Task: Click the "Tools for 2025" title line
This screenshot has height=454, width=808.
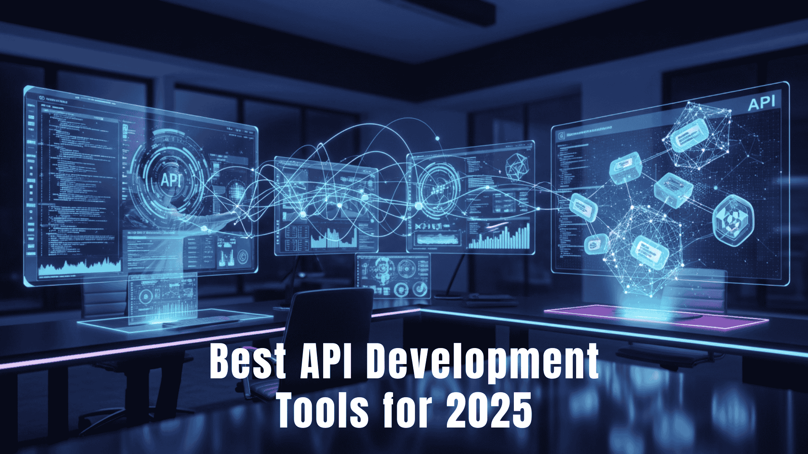Action: (x=404, y=410)
